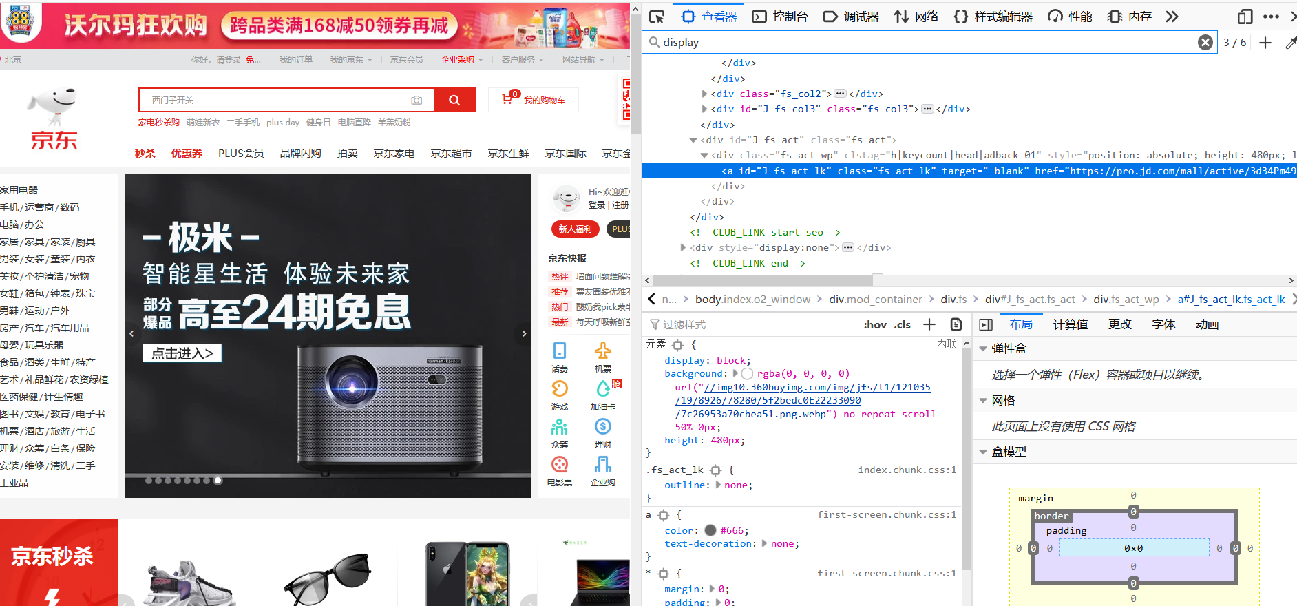
Task: Expand the div class fs_col2 node
Action: tap(704, 94)
